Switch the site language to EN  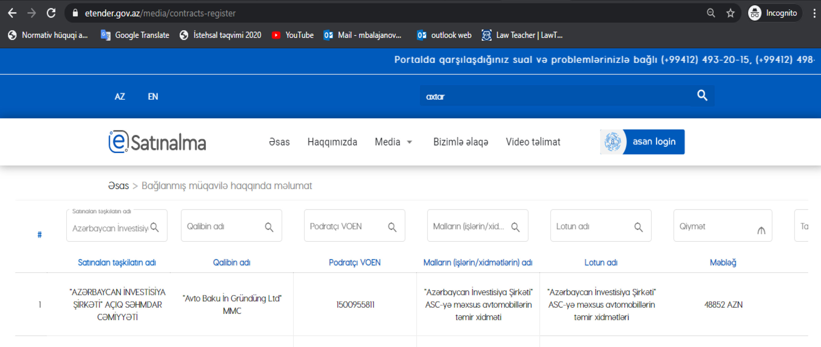pos(153,96)
